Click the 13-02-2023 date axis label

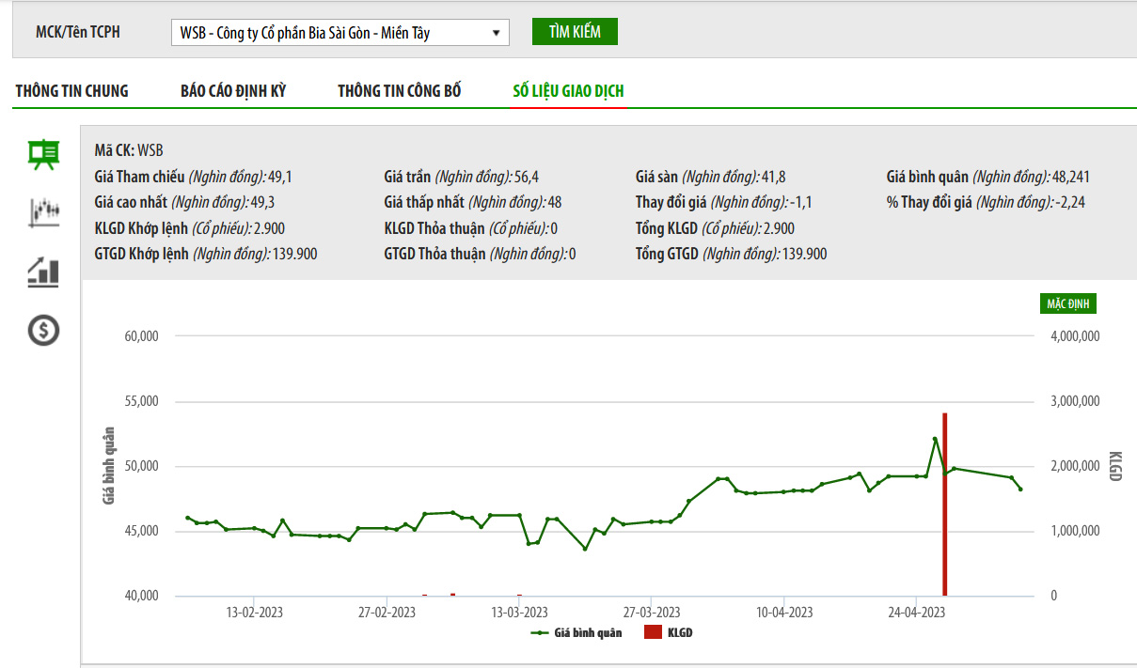tap(255, 613)
